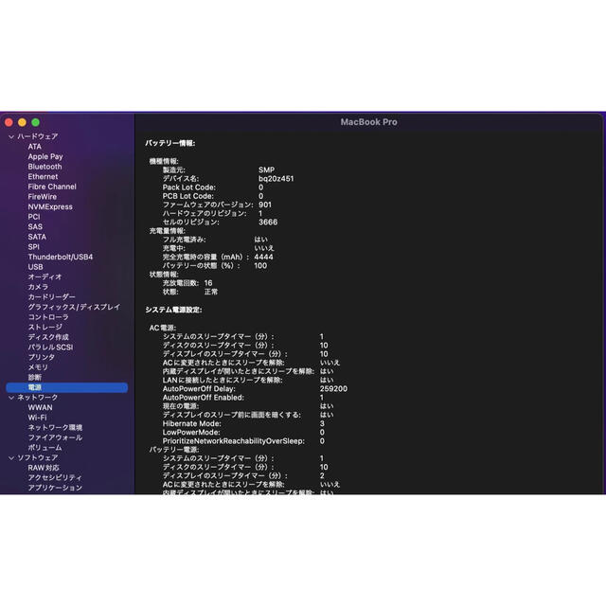Viewport: 606px width, 606px height.
Task: Select アクセシビリティ in the sidebar
Action: tap(55, 478)
